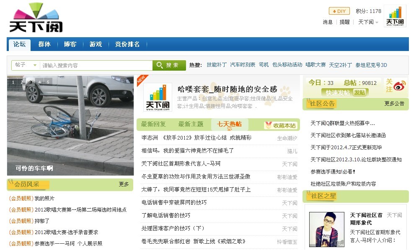Click the 发帖 post button
The height and width of the screenshot is (250, 411).
(x=359, y=93)
